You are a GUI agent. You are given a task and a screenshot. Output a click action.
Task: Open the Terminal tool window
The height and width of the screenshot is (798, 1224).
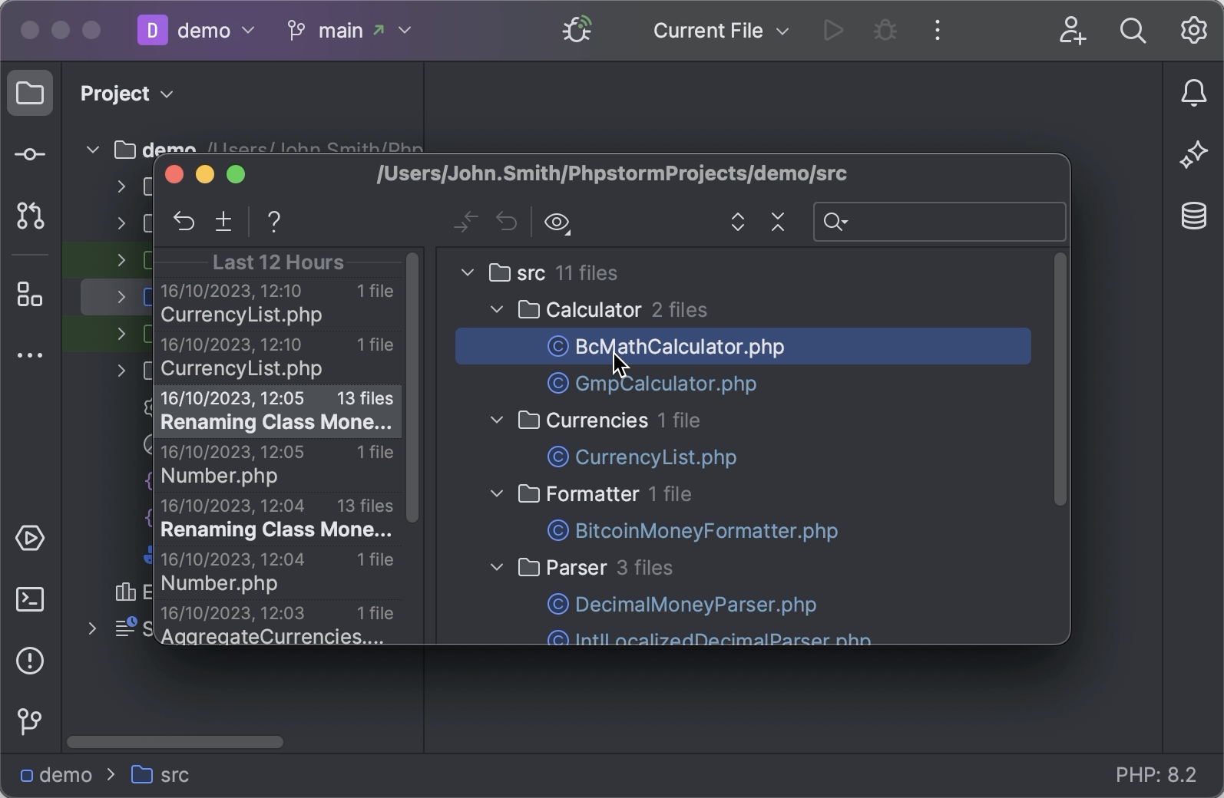[x=30, y=600]
